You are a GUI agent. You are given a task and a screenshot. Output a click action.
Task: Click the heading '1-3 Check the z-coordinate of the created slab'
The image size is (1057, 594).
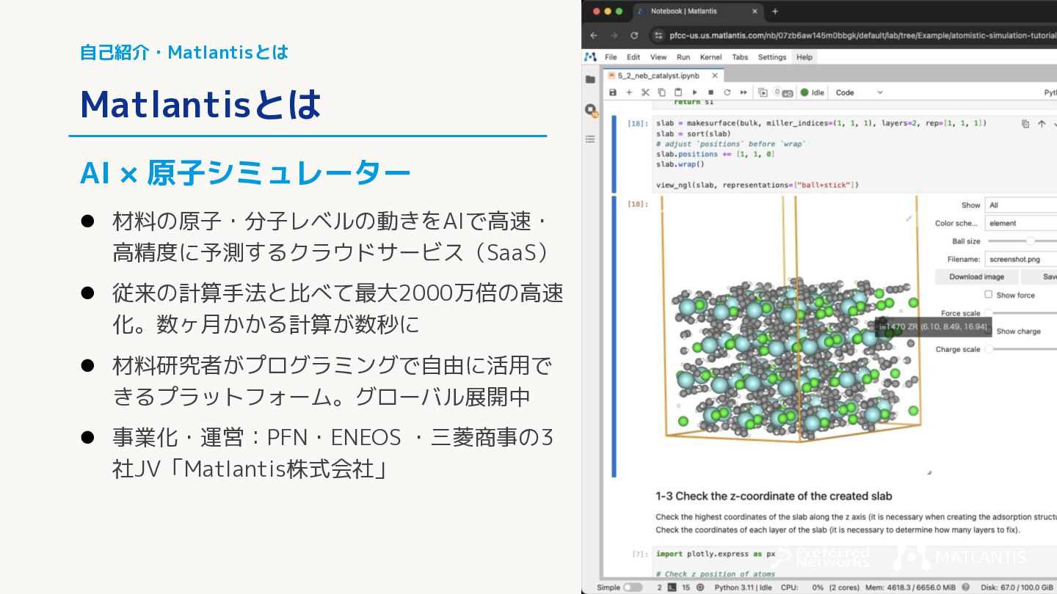pos(774,496)
